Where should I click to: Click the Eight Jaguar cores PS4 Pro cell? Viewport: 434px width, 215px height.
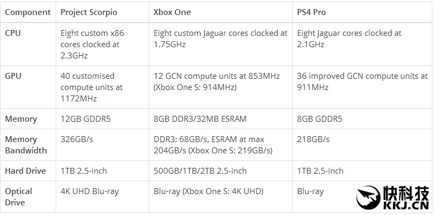pyautogui.click(x=349, y=39)
